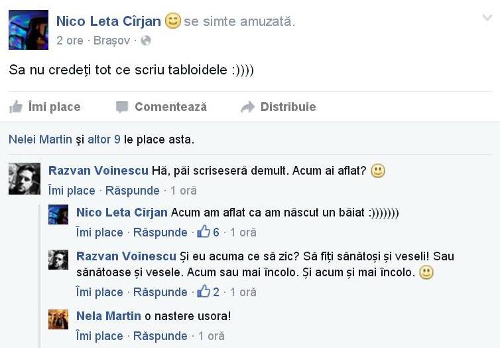Screen dimensions: 500x348
Task: Reply to Nico's comment about am născut
Action: [x=160, y=232]
